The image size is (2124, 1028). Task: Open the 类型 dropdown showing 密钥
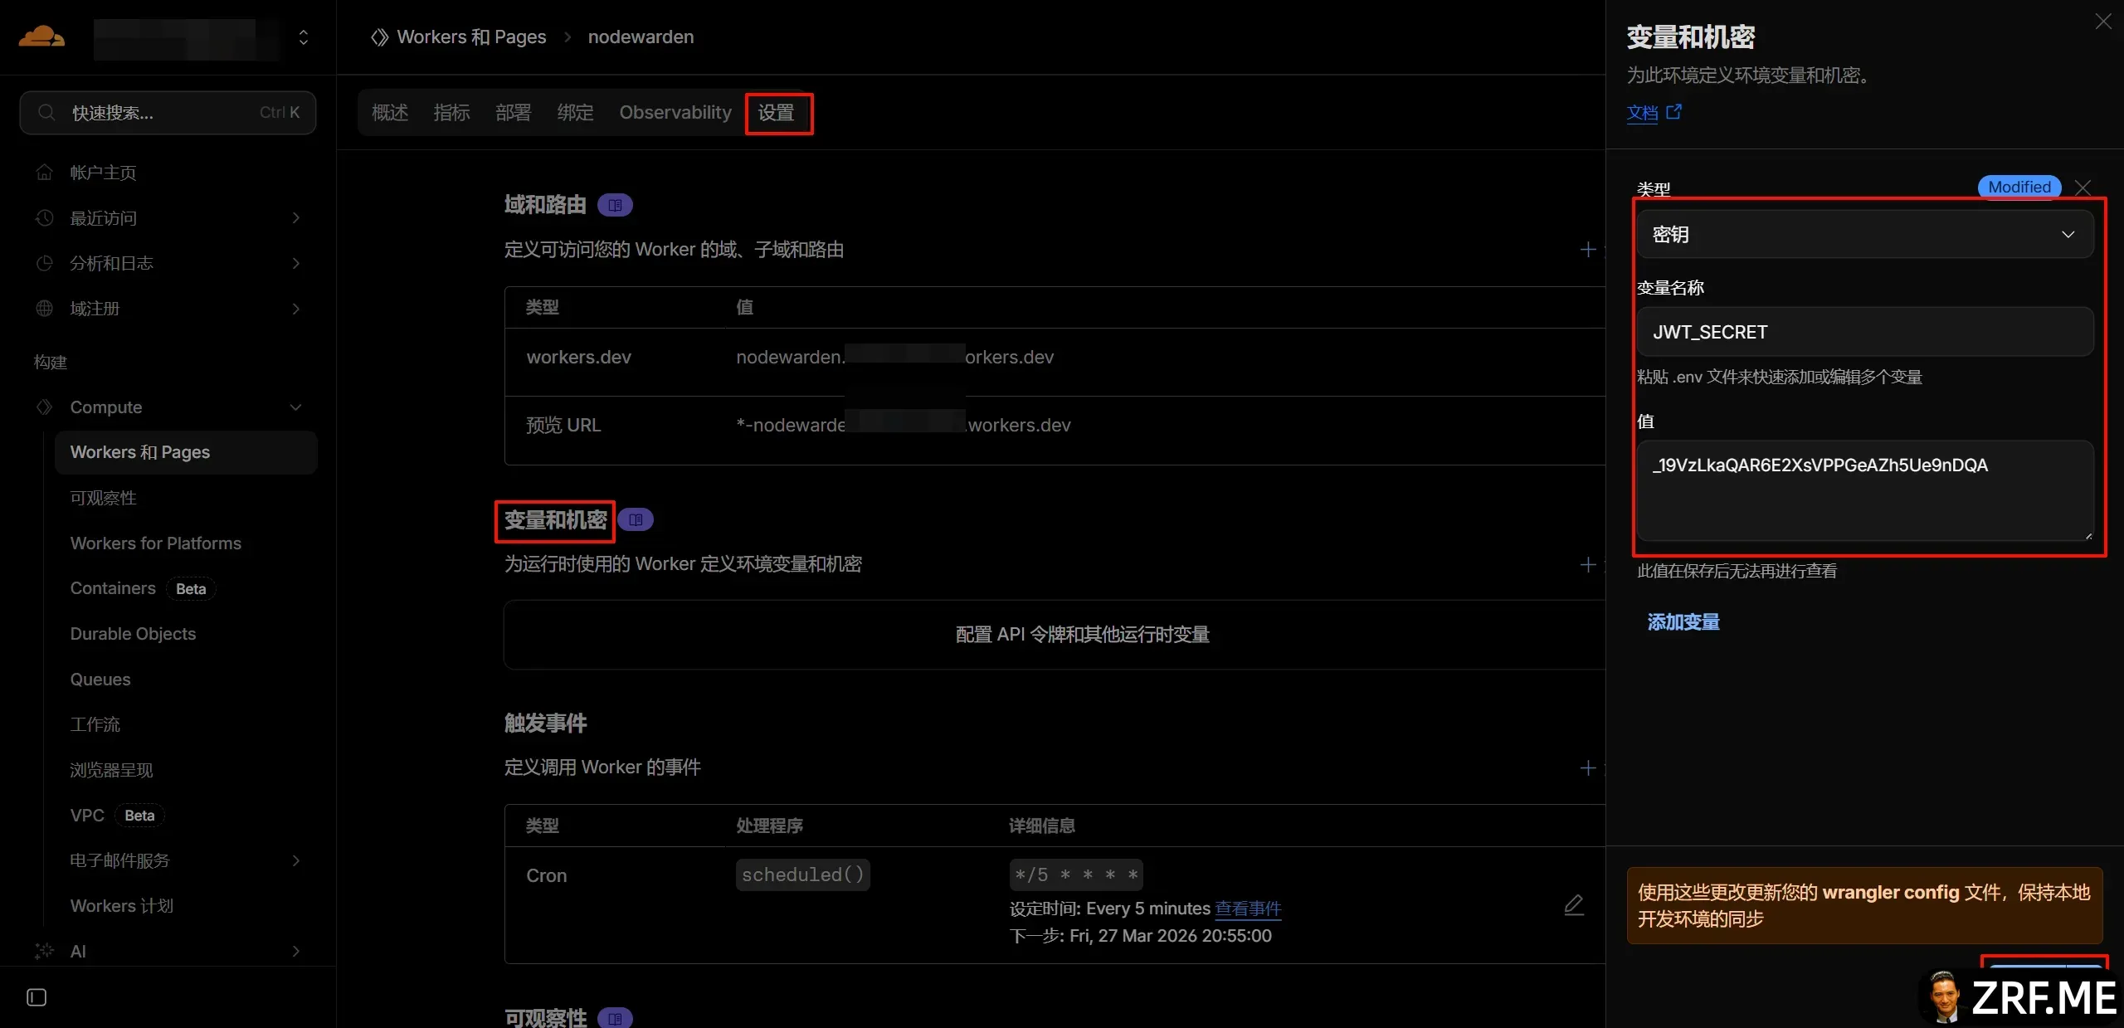click(x=1864, y=235)
